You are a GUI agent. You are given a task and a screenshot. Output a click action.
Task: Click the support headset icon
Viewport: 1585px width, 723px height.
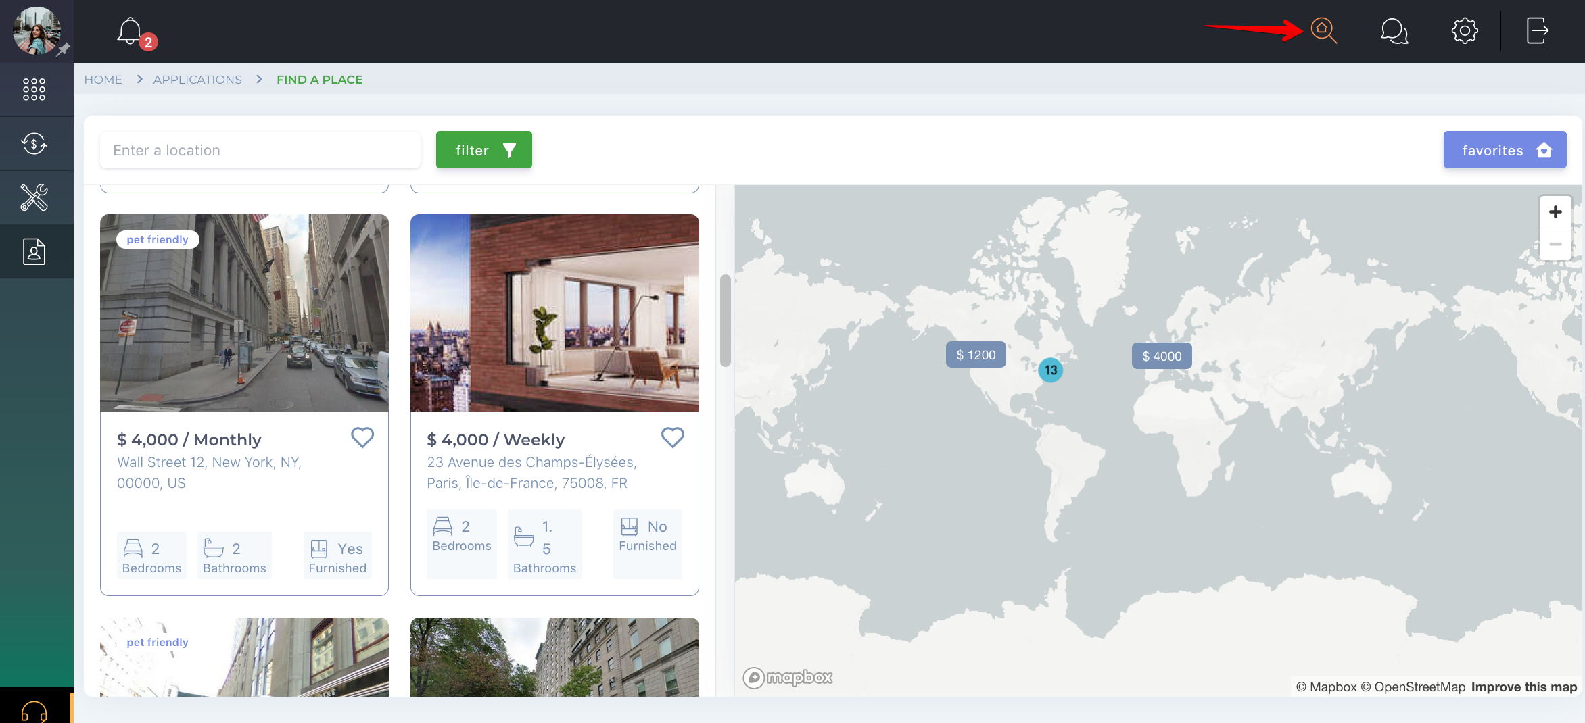click(x=34, y=711)
